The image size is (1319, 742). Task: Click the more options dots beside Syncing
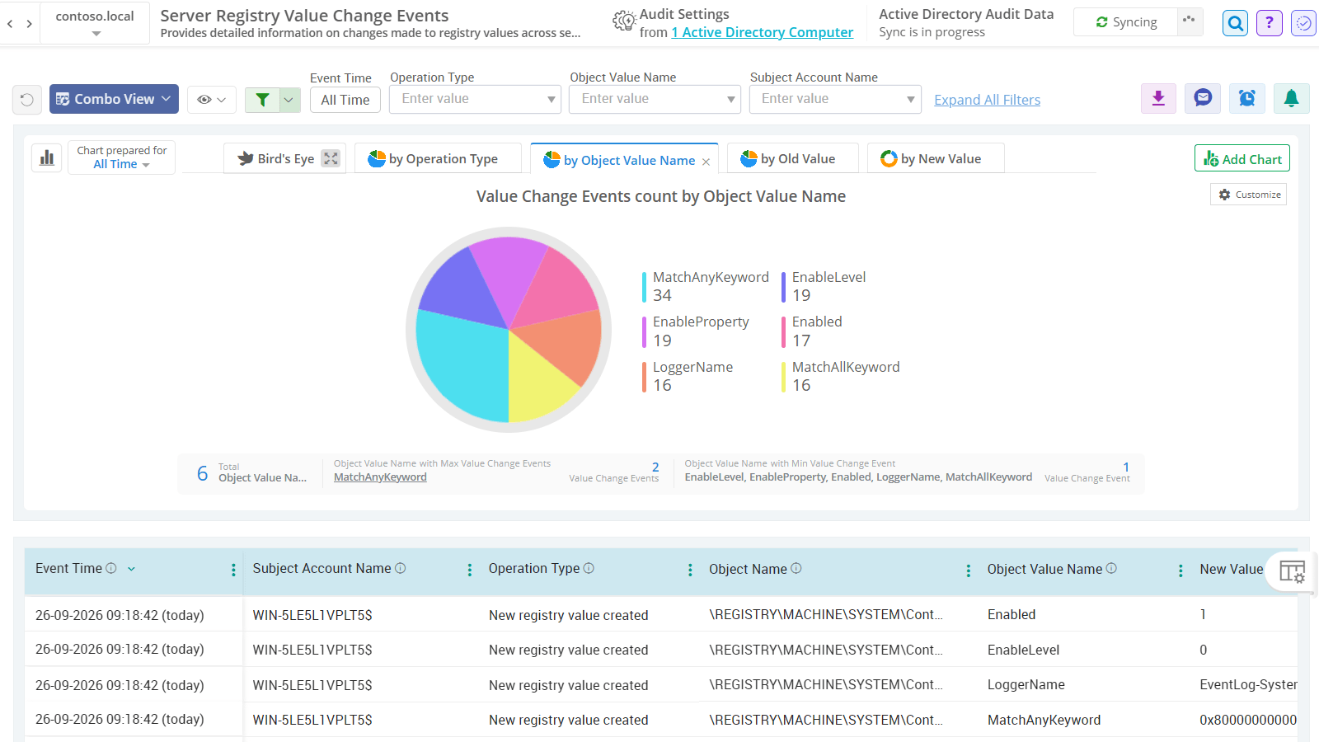(1189, 21)
